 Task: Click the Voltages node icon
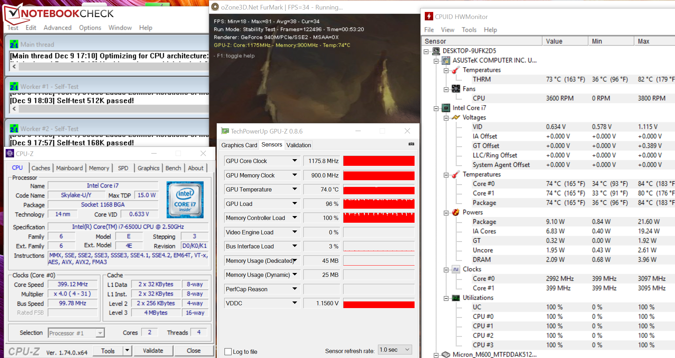tap(456, 117)
